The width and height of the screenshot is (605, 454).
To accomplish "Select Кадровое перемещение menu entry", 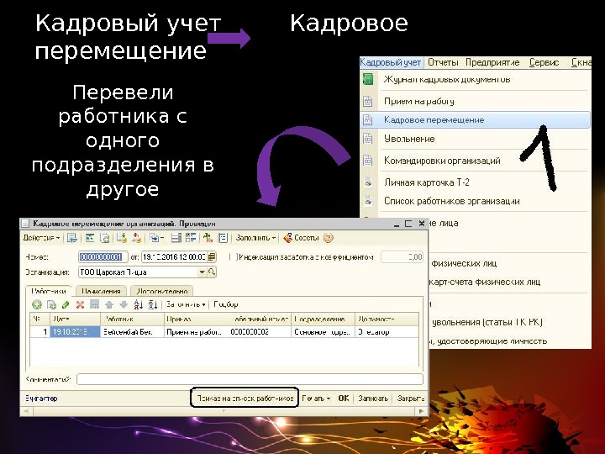I will [475, 119].
